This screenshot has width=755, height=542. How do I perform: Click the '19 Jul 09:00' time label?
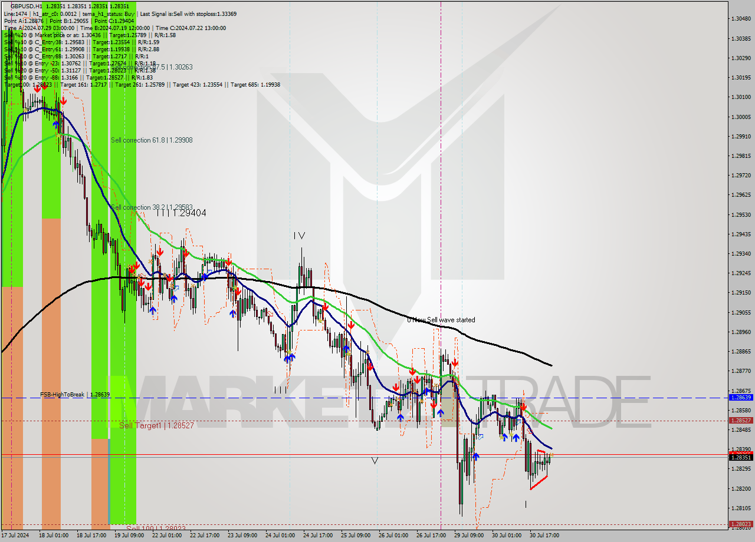[128, 536]
